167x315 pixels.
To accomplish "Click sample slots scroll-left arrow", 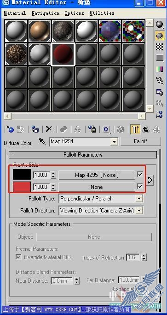I will coord(7,116).
